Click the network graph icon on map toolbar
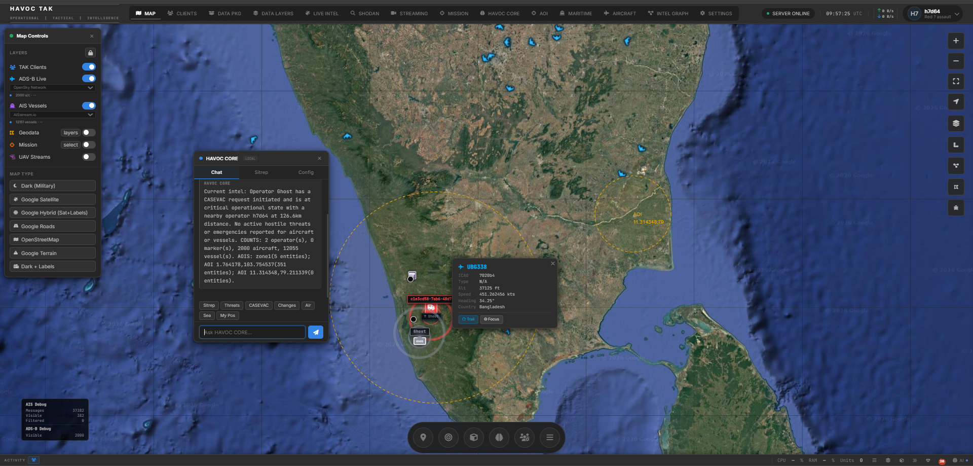 click(956, 166)
